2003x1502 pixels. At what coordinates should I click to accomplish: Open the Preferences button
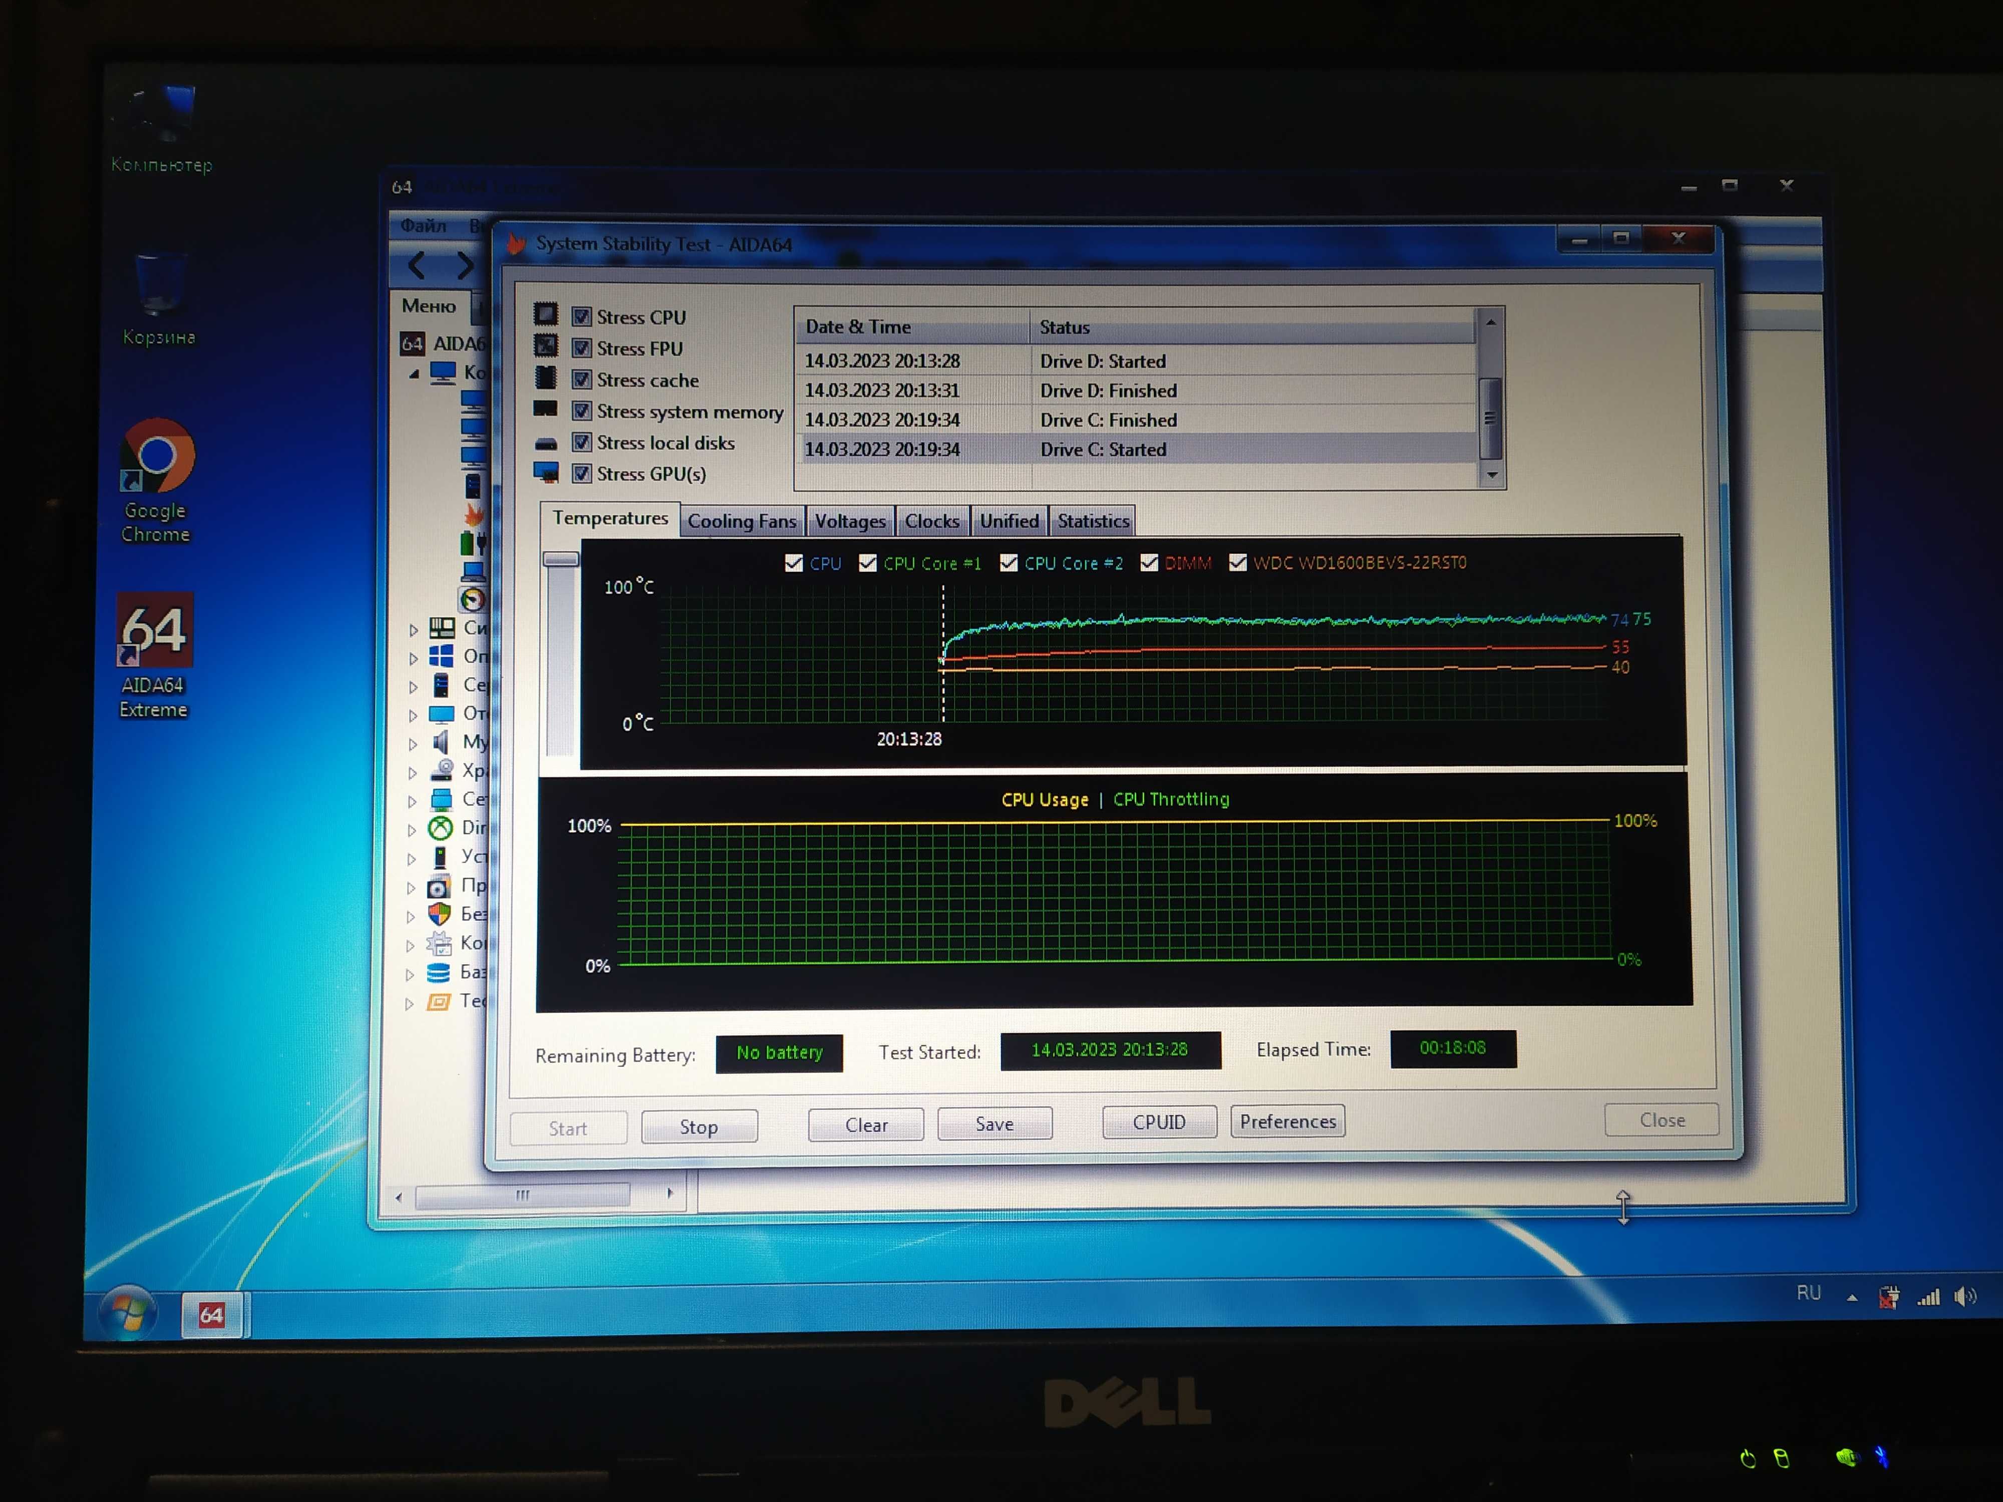pos(1287,1122)
